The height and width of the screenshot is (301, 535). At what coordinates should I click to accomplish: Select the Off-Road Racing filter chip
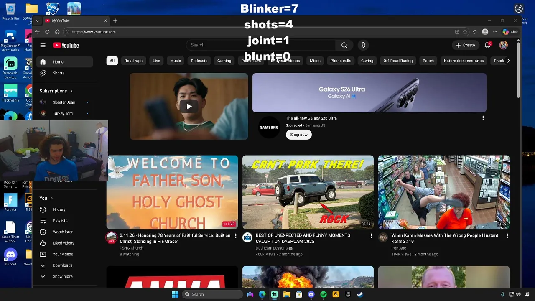pos(398,61)
